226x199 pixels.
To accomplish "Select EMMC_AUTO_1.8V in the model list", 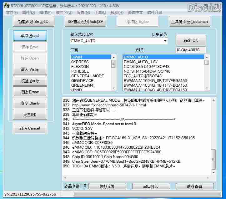I will point(140,62).
